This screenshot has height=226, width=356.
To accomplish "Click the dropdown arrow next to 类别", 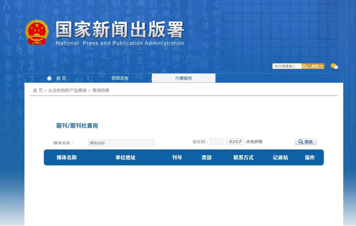I will (x=321, y=66).
